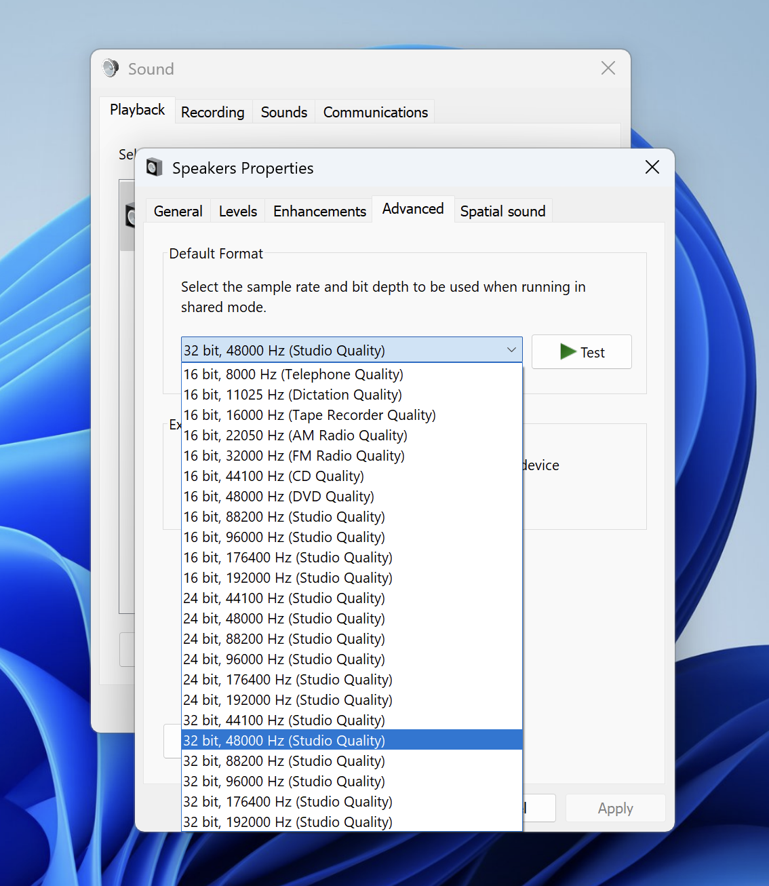Viewport: 769px width, 886px height.
Task: Switch to the Enhancements tab
Action: coord(319,212)
